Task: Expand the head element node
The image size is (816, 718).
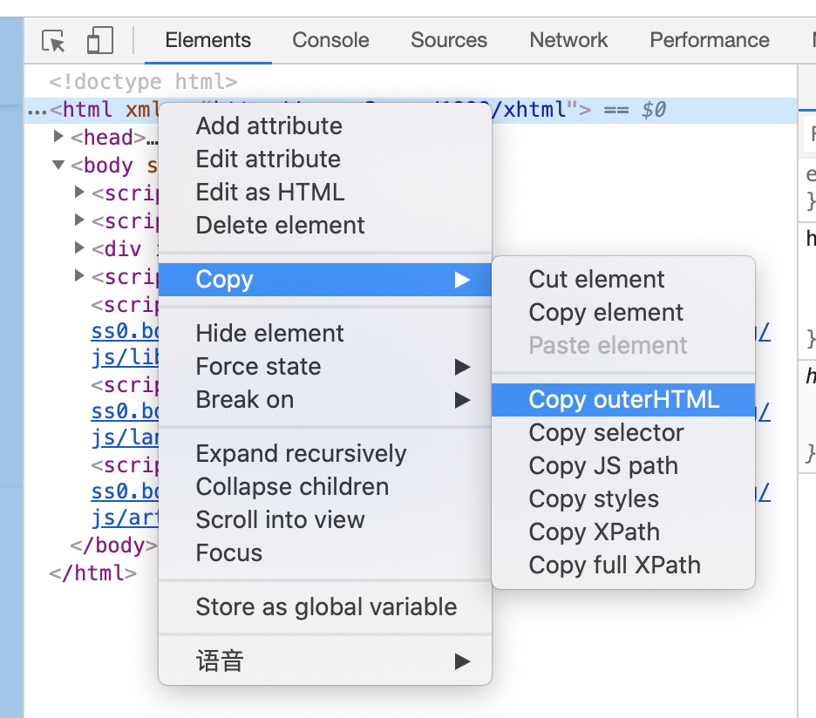Action: pos(58,136)
